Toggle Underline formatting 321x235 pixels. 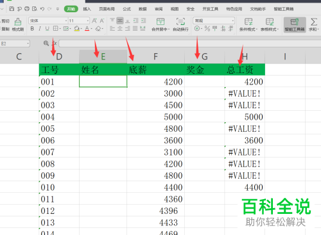point(47,28)
